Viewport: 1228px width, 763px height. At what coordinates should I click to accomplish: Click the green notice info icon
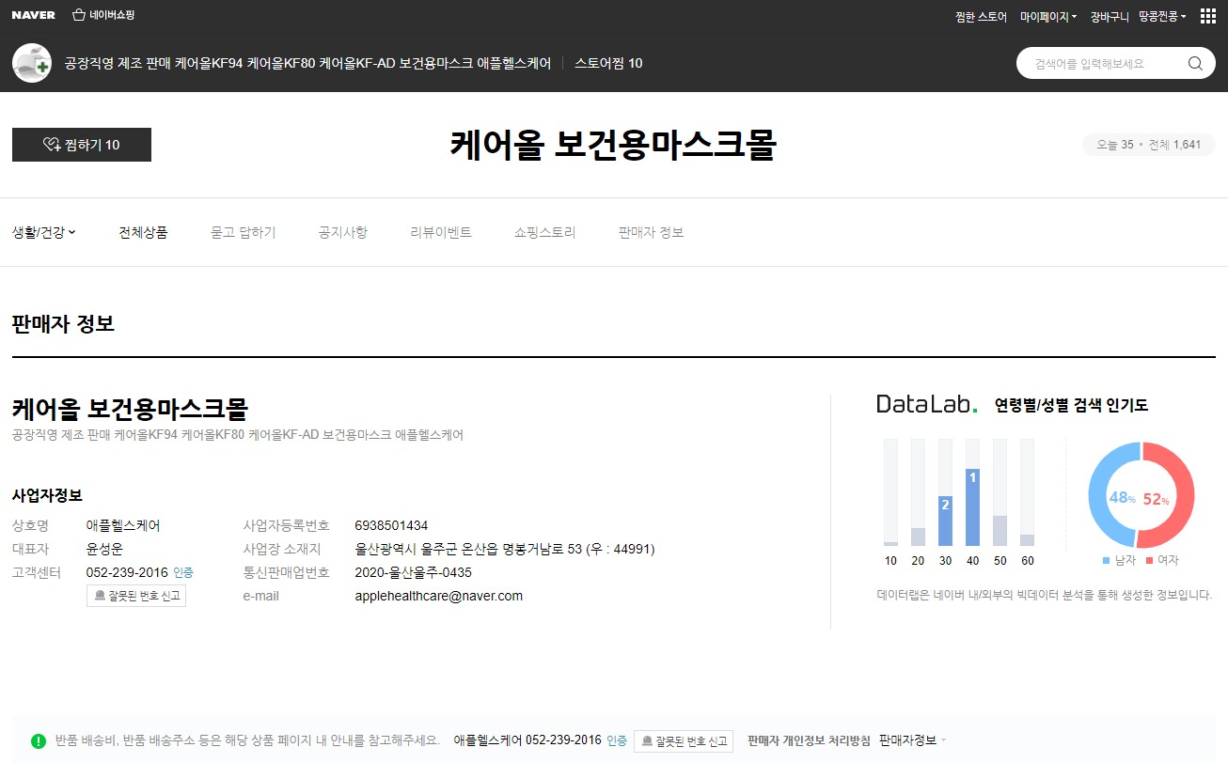[39, 740]
